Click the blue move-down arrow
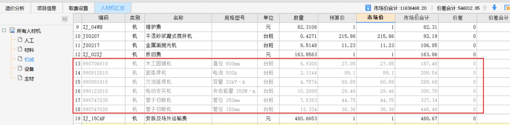 [x=494, y=8]
